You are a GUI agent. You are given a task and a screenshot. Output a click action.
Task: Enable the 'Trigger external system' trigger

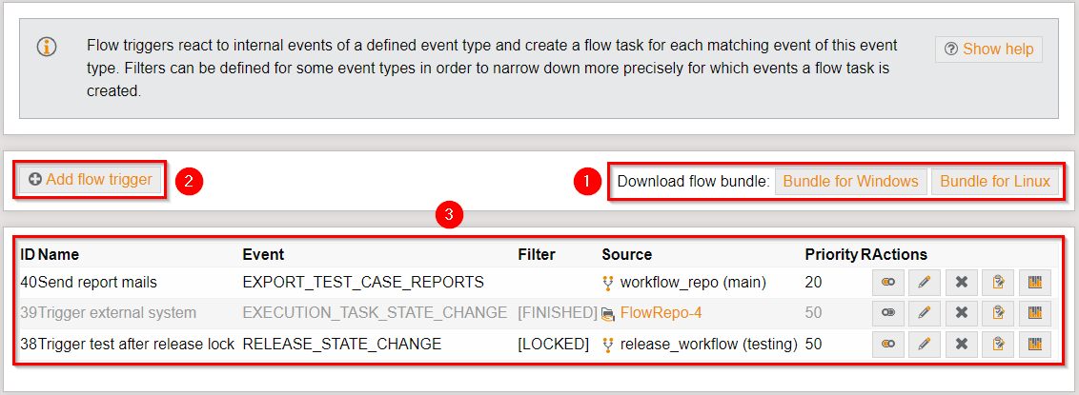887,312
